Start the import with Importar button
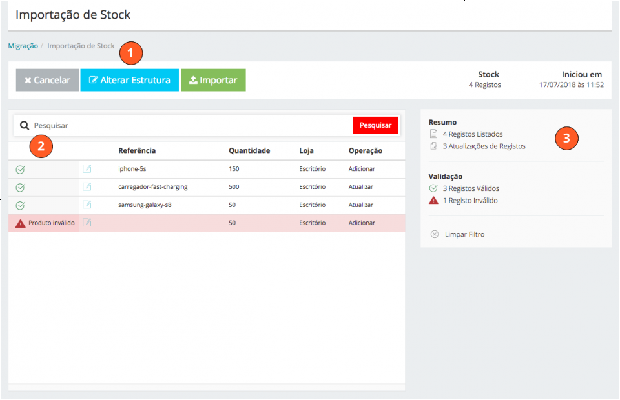Image resolution: width=620 pixels, height=400 pixels. tap(213, 81)
